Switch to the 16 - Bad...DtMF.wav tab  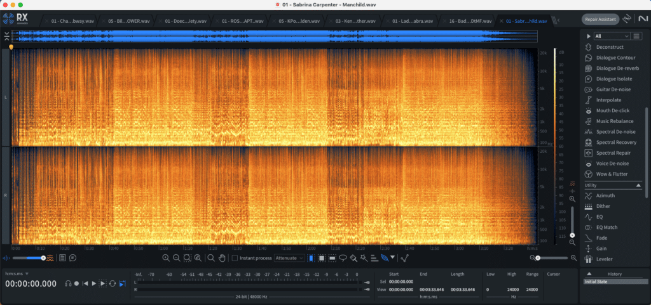(466, 21)
